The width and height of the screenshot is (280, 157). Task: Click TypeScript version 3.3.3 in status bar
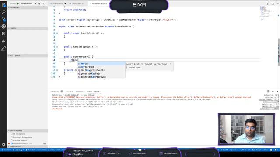click(x=266, y=150)
